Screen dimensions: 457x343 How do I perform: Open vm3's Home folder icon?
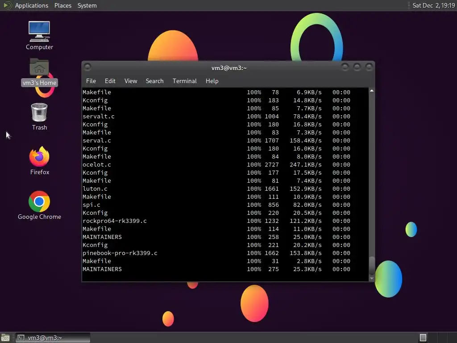pos(39,72)
